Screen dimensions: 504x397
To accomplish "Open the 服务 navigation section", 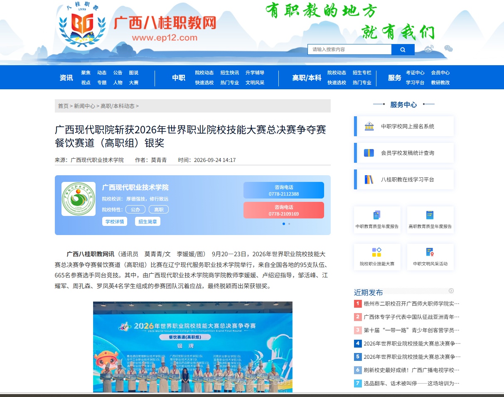I will pos(395,78).
